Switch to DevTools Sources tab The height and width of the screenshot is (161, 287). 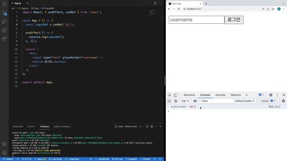point(220,95)
